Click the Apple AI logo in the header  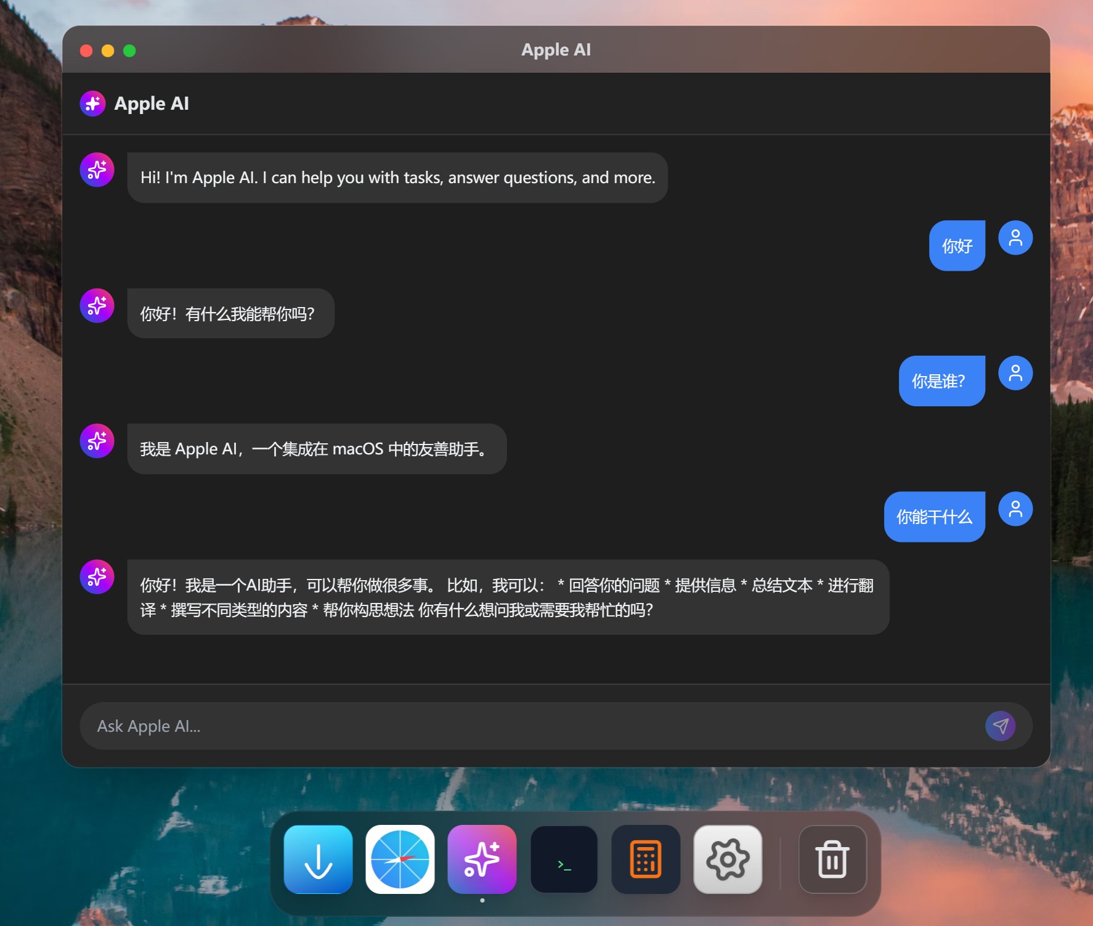click(92, 104)
